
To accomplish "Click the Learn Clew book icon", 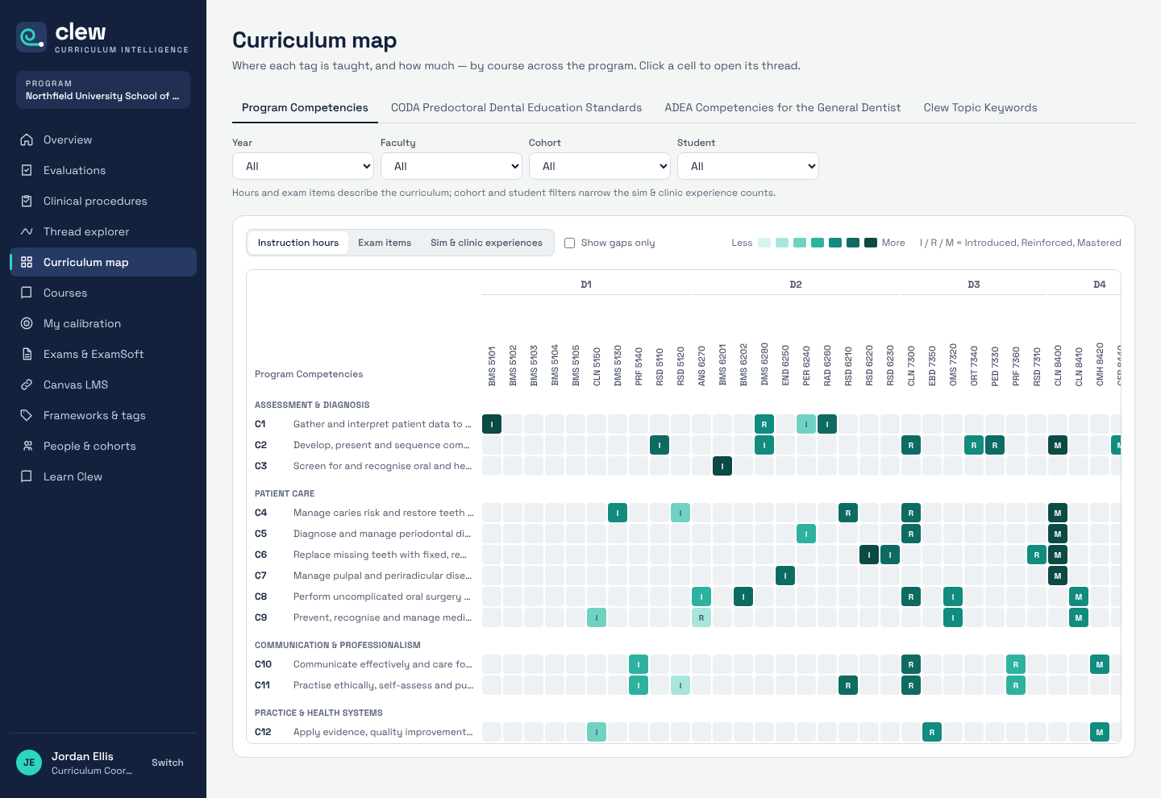I will [27, 476].
